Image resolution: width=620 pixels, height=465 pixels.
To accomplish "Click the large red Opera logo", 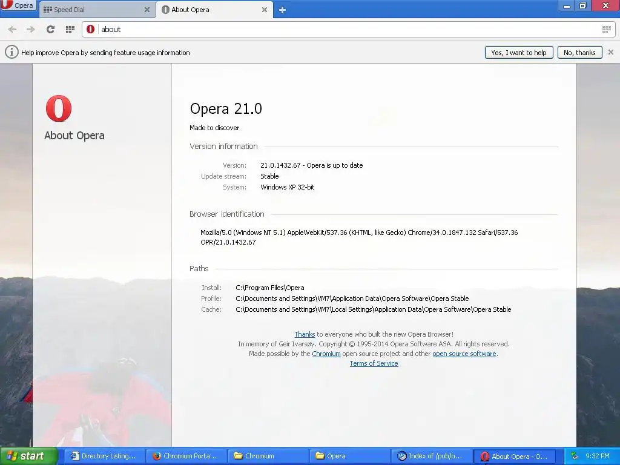I will tap(59, 108).
